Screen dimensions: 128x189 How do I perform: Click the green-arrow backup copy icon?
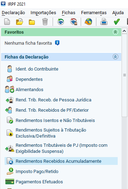tap(61, 22)
